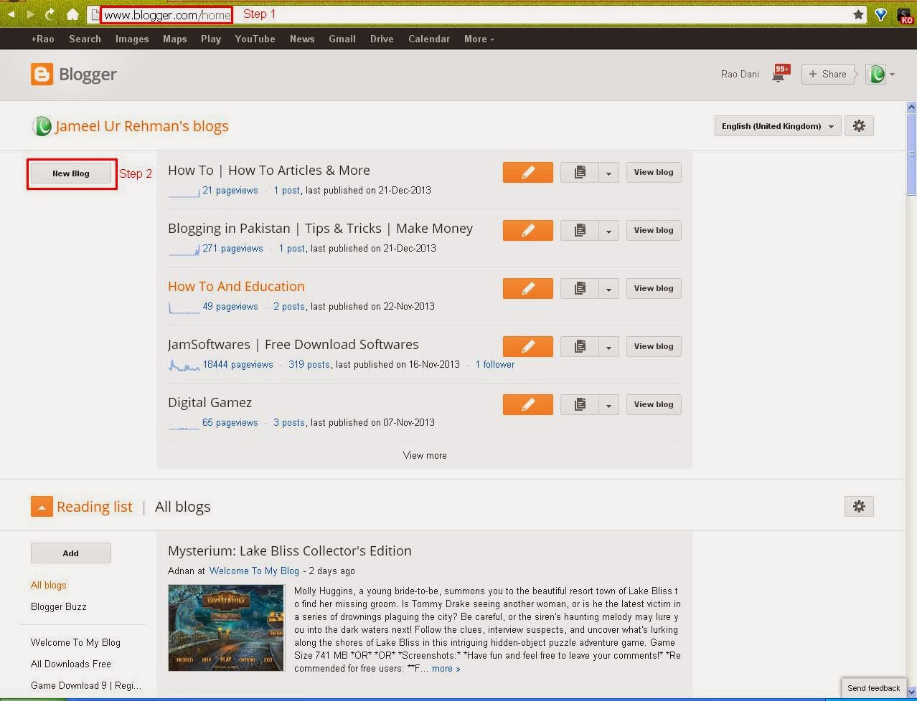Select Blogger Buzz in sidebar

click(59, 606)
